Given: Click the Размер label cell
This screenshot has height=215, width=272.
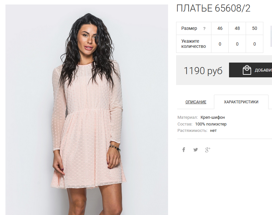Looking at the screenshot, I should point(194,28).
